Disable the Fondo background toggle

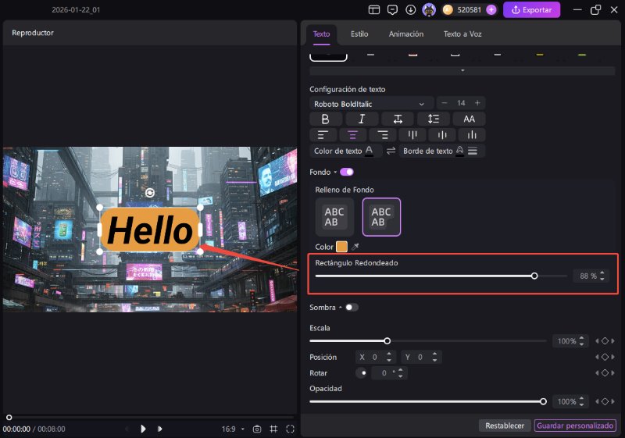pos(346,172)
